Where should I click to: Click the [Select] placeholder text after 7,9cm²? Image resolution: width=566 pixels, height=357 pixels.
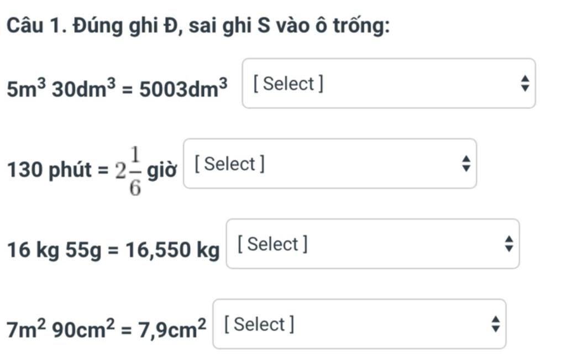pos(259,324)
